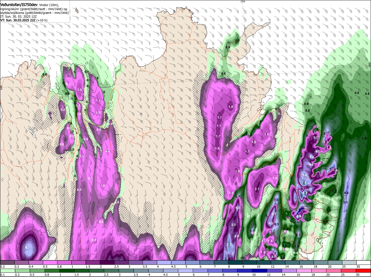Click the Veðurstofan/IS750dev title text
Screen dimensions: 371x277
point(19,5)
